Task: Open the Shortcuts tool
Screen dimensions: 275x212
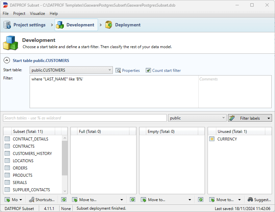Action: coord(42,200)
